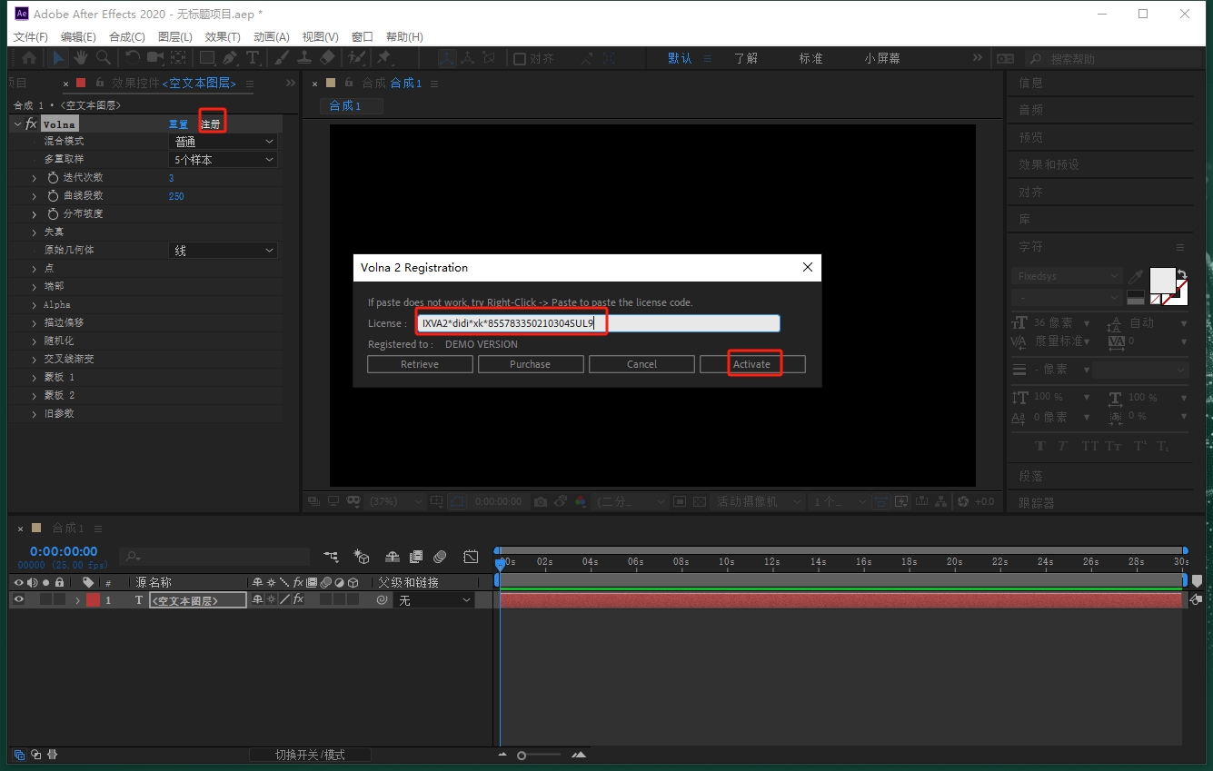1213x771 pixels.
Task: Expand the 点 property group
Action: [x=35, y=269]
